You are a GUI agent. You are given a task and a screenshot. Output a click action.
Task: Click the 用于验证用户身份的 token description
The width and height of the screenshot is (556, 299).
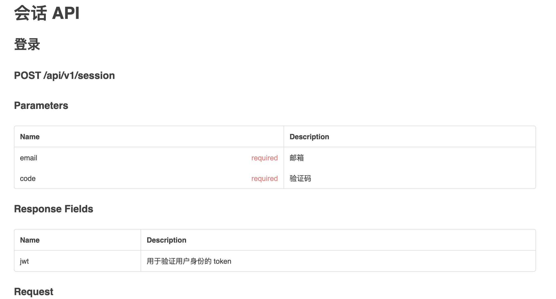[x=189, y=261]
